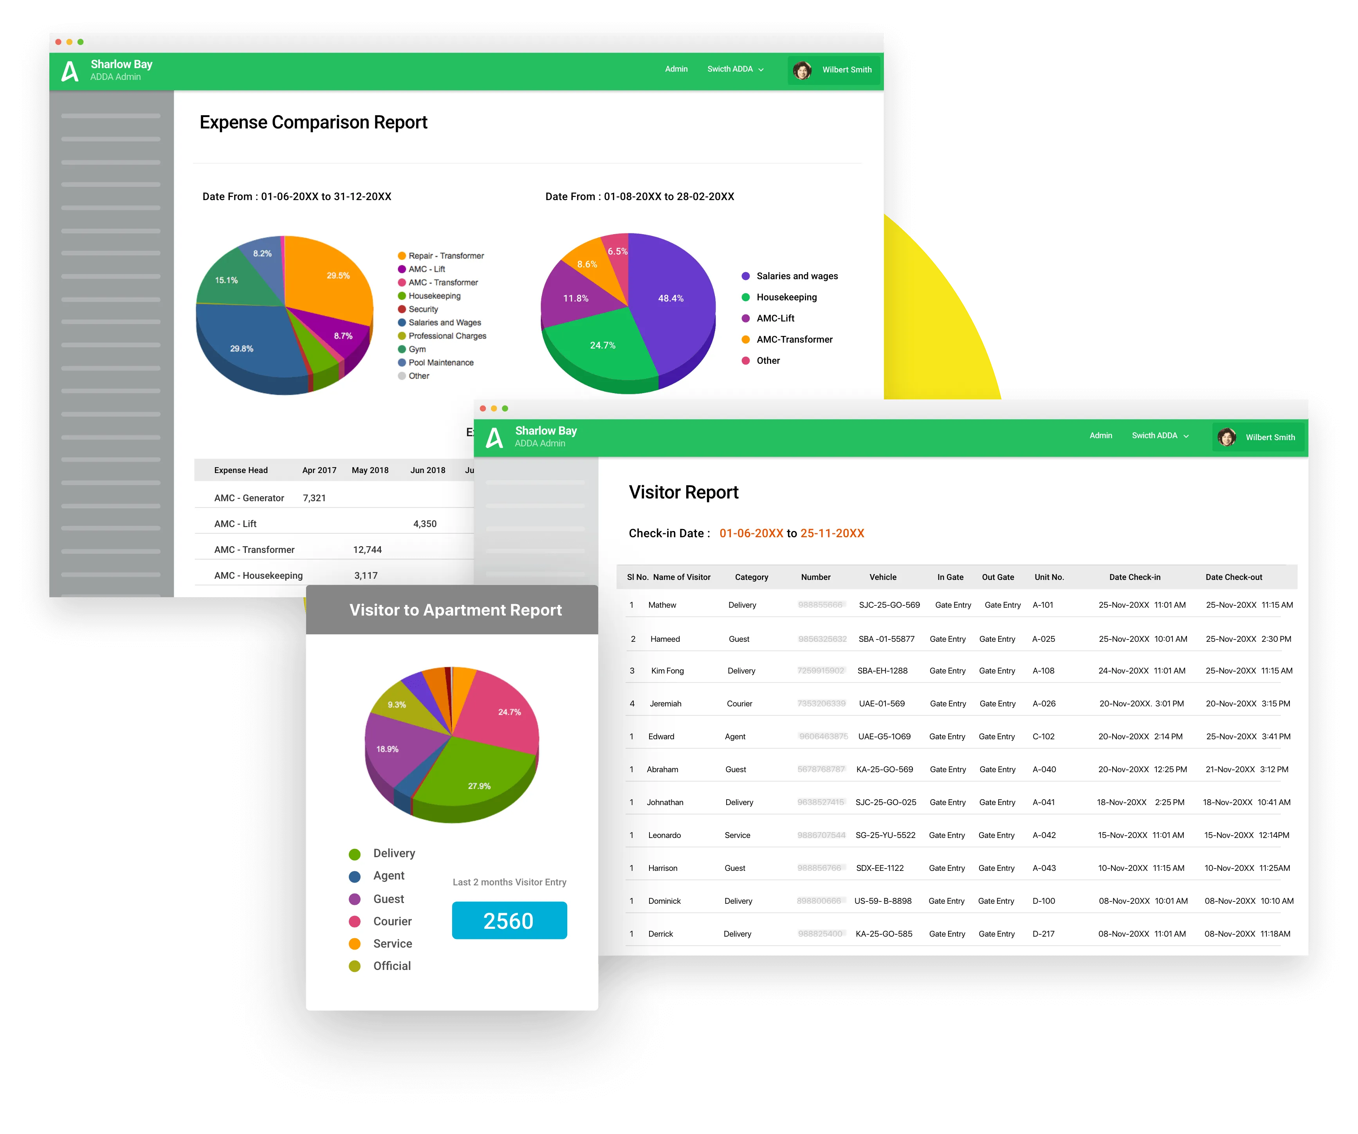Screen dimensions: 1358x1134
Task: Click the Wilbert Smith avatar on Visitor Report window
Action: [1226, 437]
